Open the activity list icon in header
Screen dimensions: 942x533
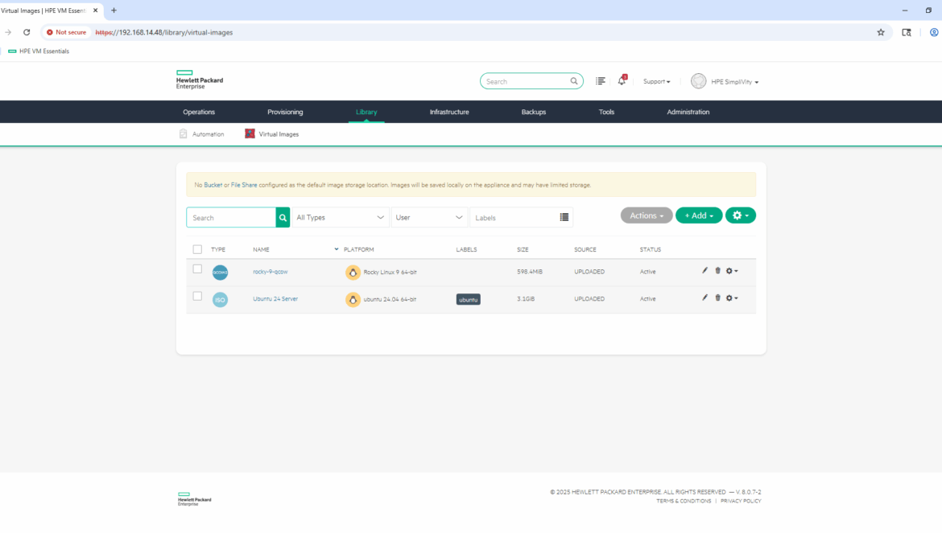click(x=601, y=81)
